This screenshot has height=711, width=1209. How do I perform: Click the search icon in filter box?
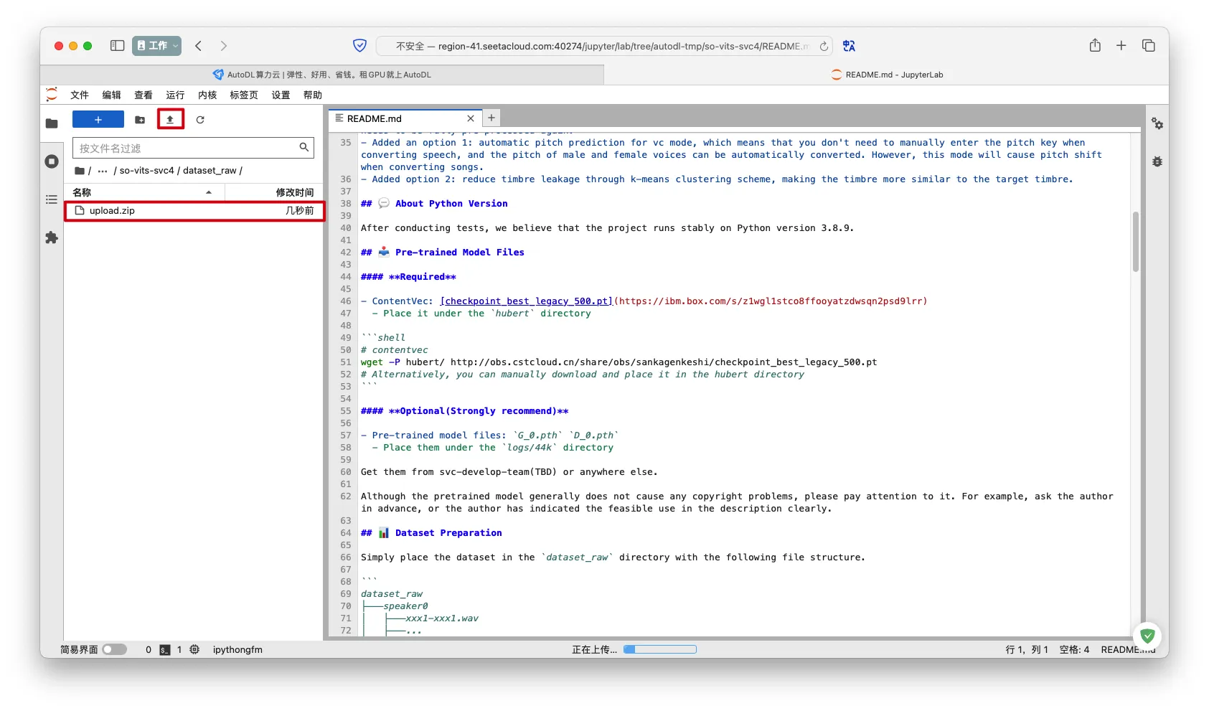coord(304,148)
